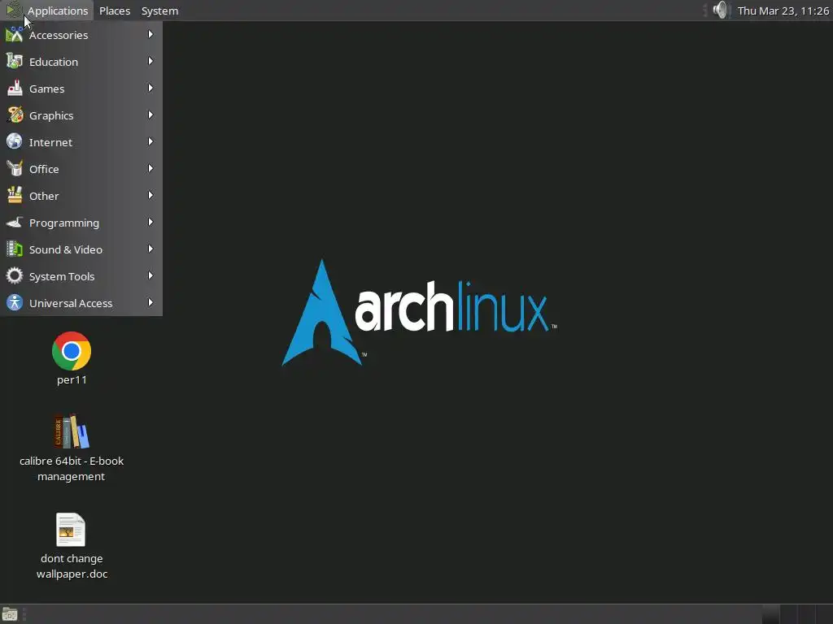
Task: Expand the Graphics submenu arrow
Action: [x=150, y=115]
